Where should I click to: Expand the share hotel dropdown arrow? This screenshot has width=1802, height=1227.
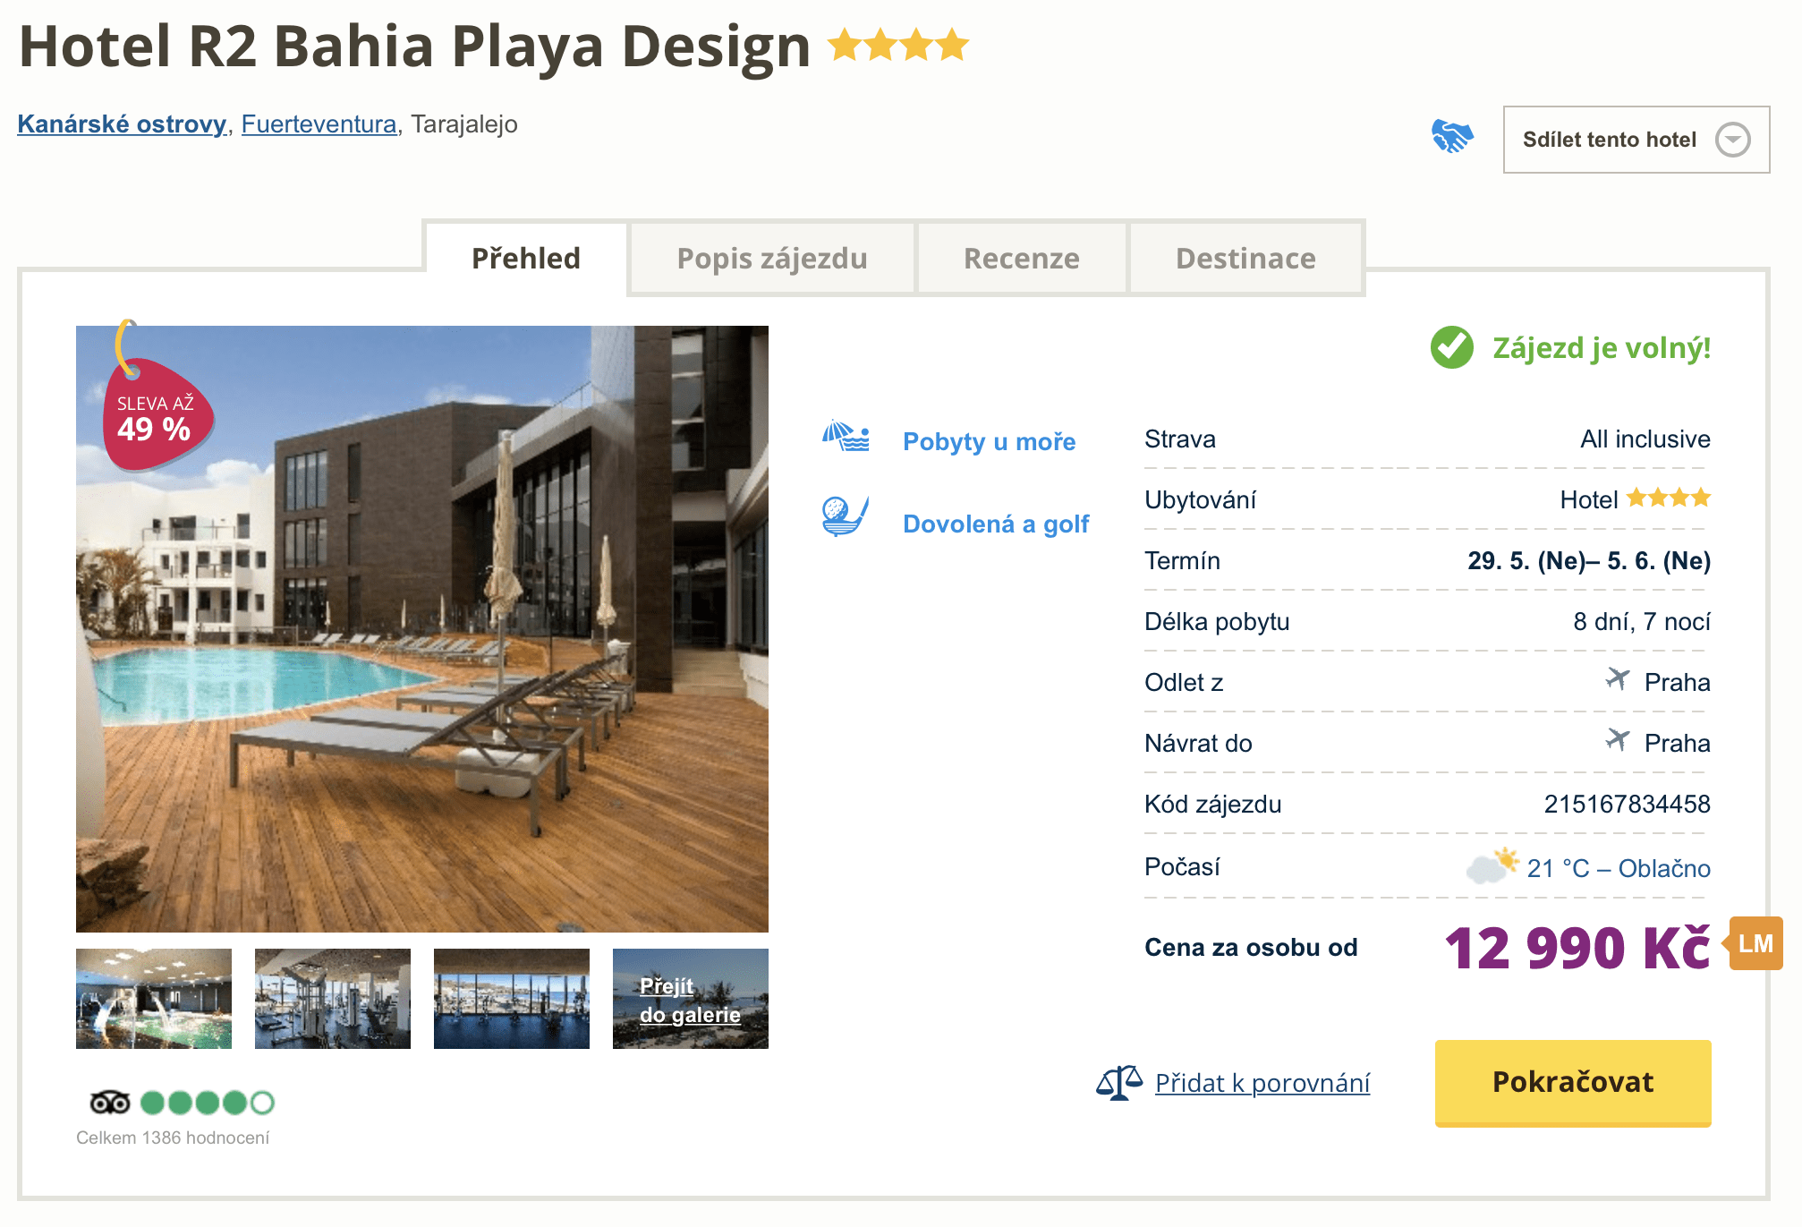point(1732,140)
